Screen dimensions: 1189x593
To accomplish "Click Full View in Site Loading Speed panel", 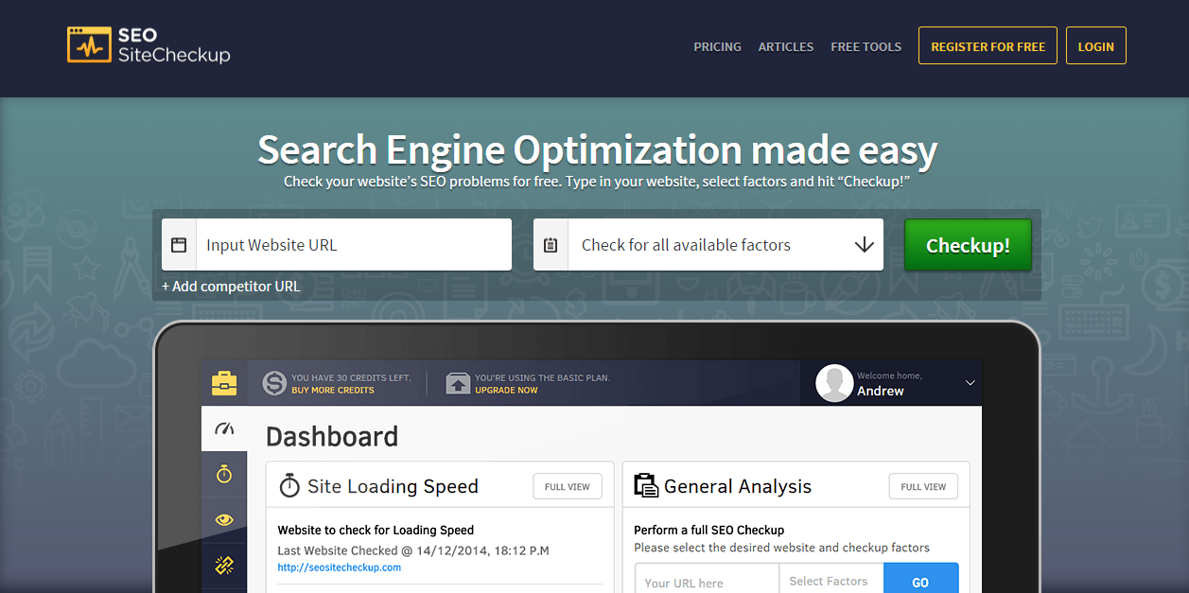I will (568, 487).
